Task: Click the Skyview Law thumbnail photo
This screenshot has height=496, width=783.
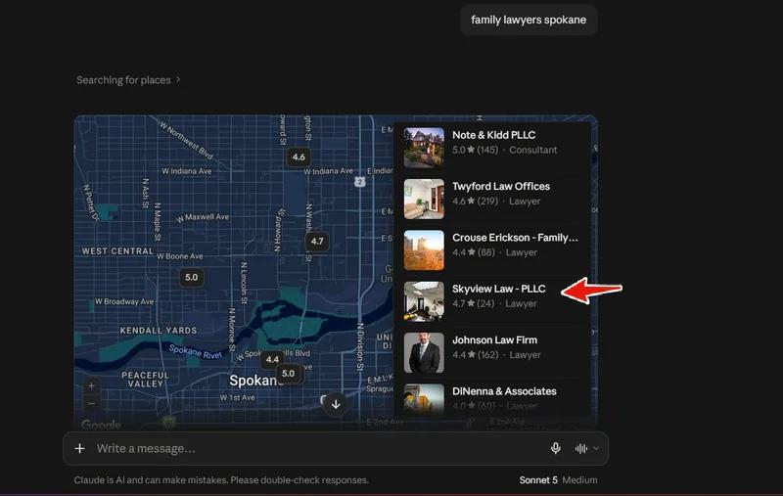Action: (x=424, y=301)
